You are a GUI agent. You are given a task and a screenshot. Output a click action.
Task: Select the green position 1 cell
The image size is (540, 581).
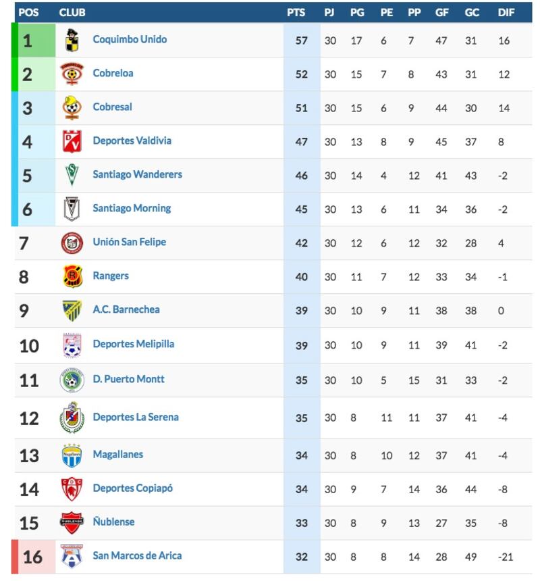[x=36, y=41]
